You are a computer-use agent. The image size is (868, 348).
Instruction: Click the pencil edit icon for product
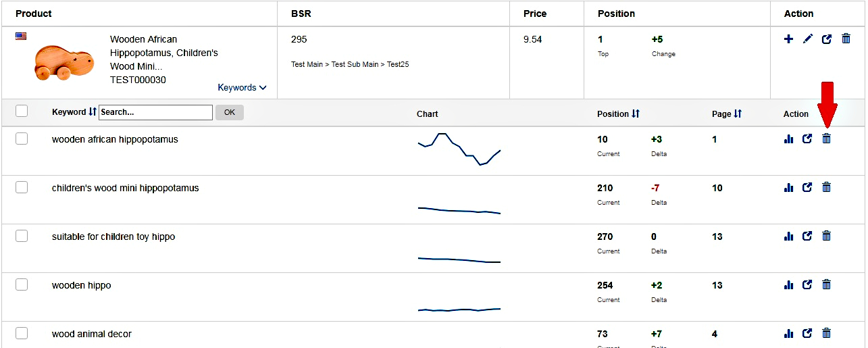coord(807,39)
